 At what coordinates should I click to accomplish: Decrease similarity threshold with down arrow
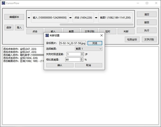(x=82, y=60)
